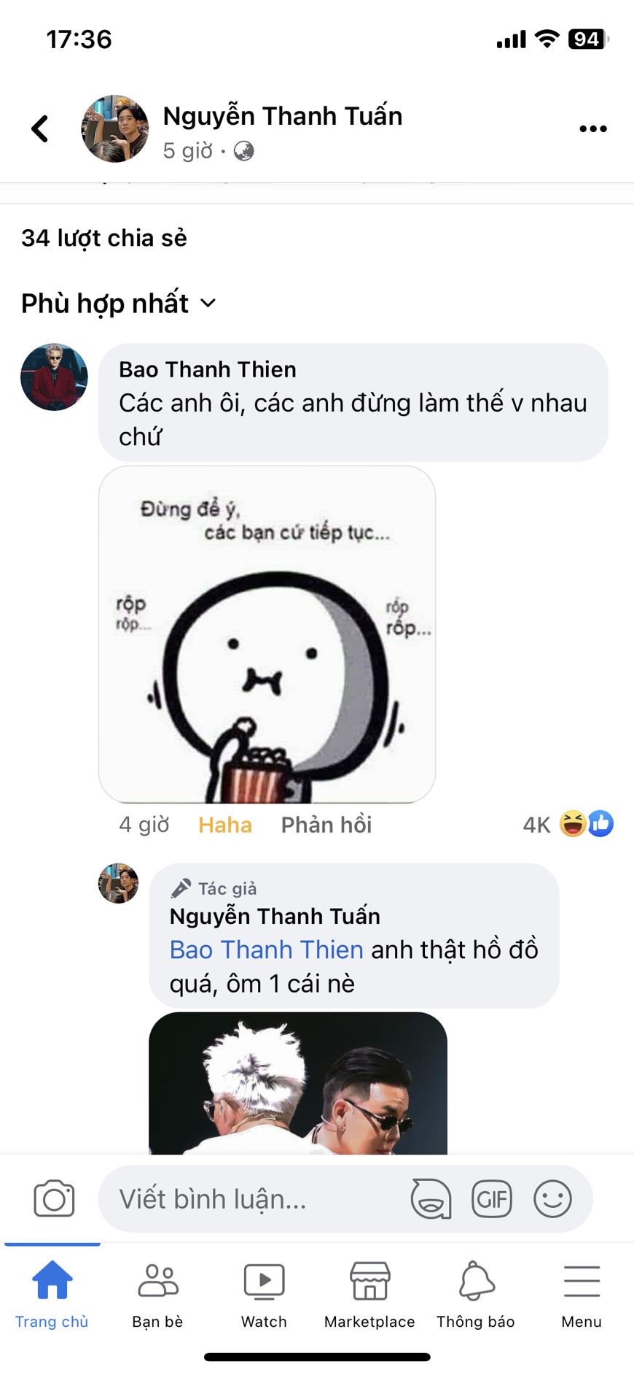The width and height of the screenshot is (634, 1375).
Task: Open the GIF picker
Action: pyautogui.click(x=492, y=1198)
